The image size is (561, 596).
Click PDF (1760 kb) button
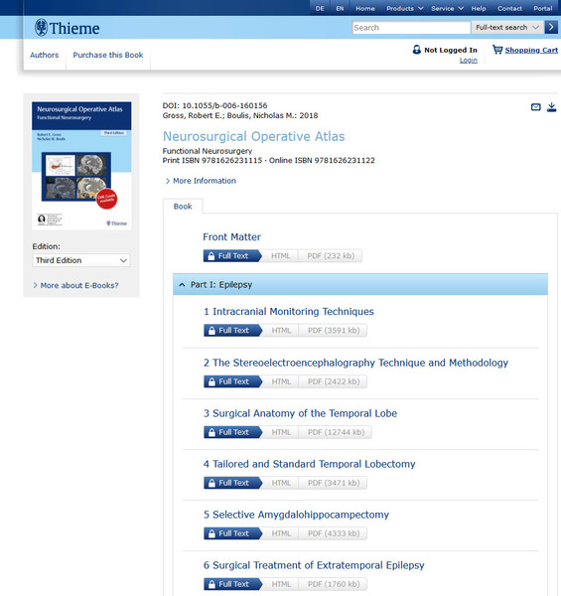(334, 584)
